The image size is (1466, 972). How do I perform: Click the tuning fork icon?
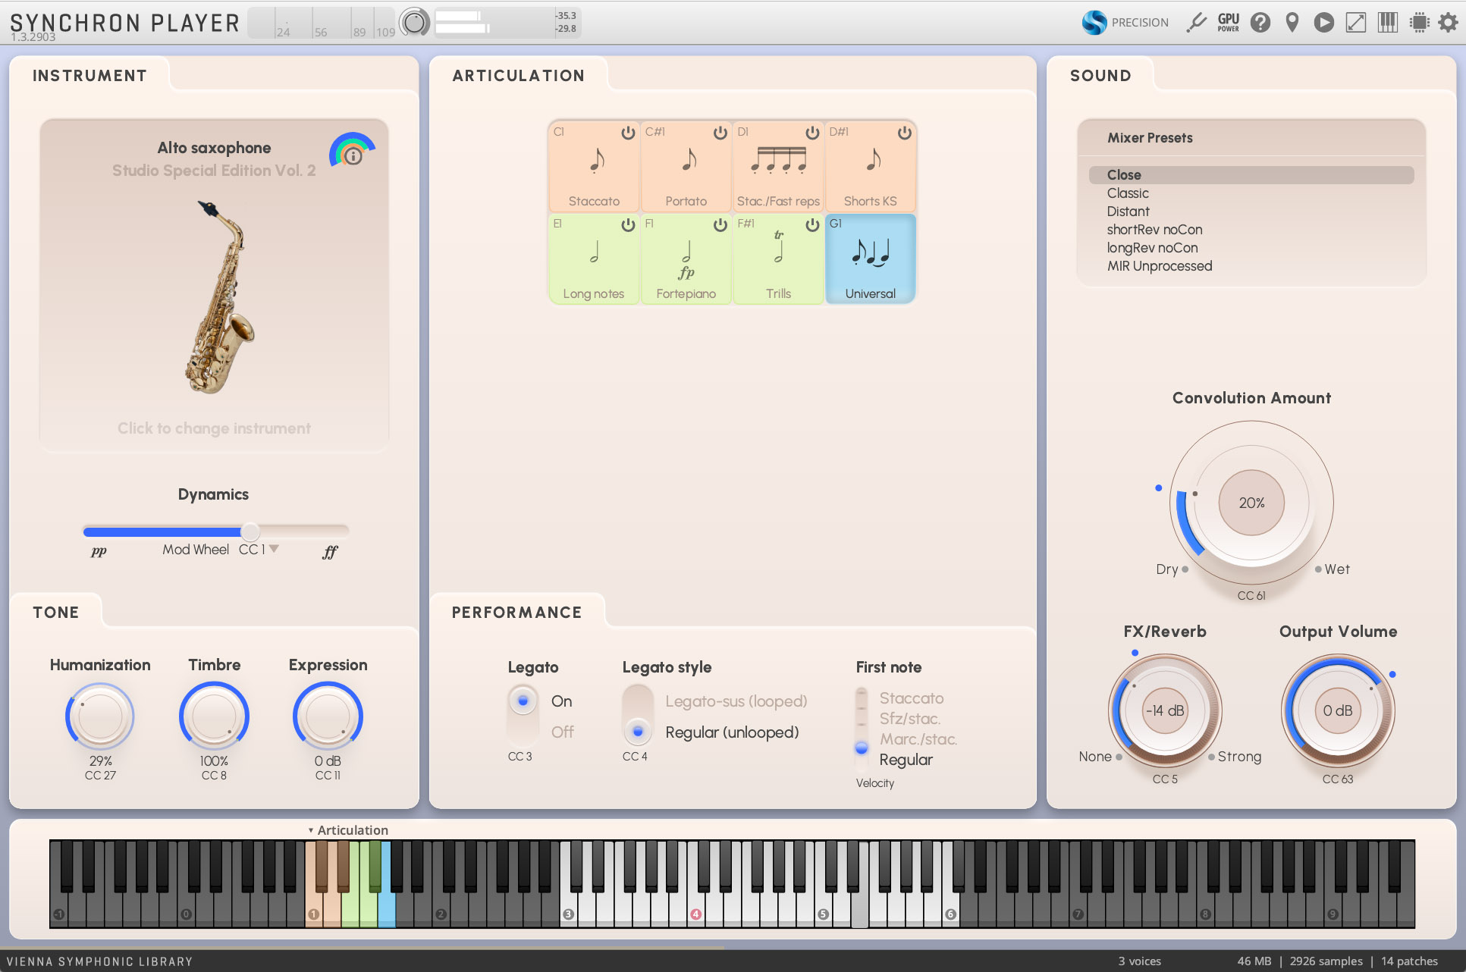[x=1196, y=23]
